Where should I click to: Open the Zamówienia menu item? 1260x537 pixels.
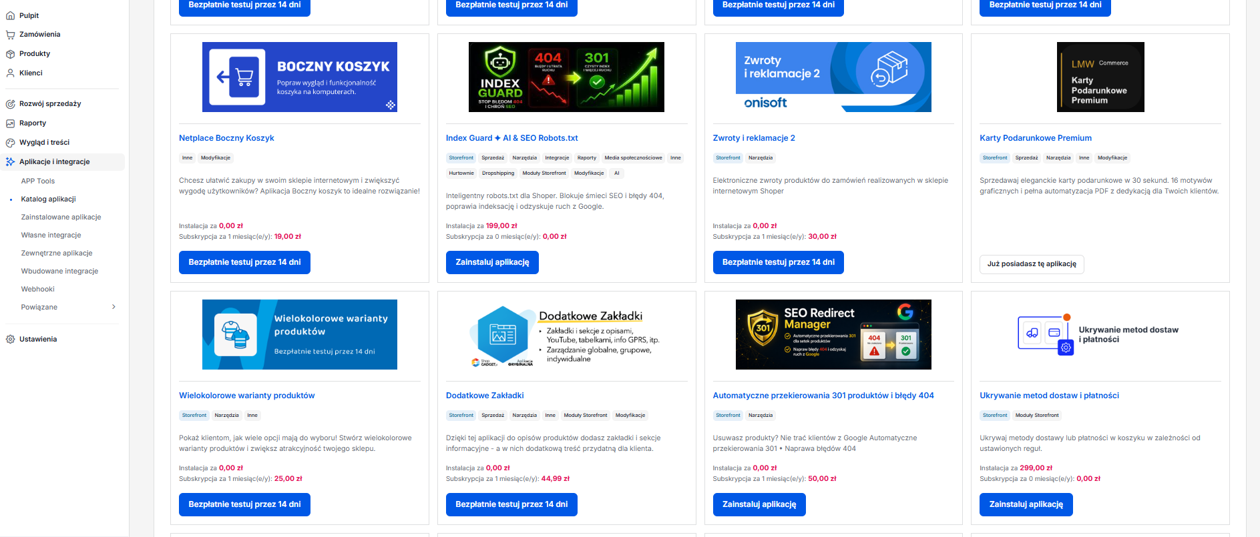(x=39, y=35)
